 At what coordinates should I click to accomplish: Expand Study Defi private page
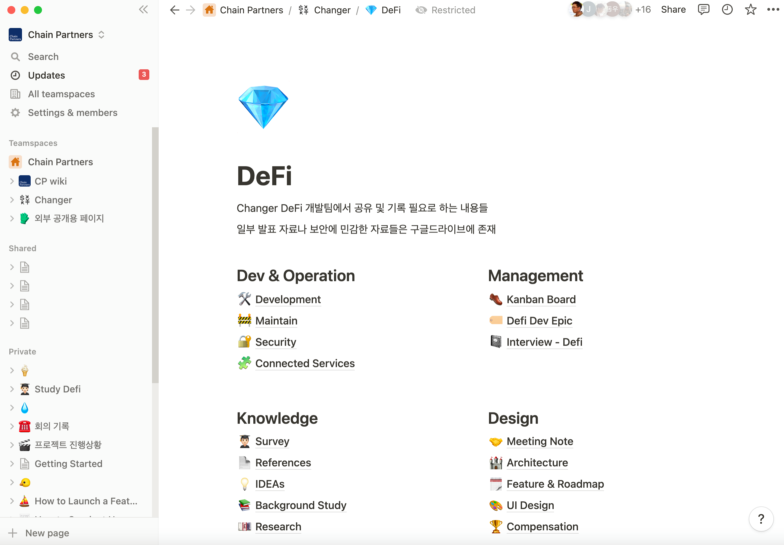click(12, 389)
